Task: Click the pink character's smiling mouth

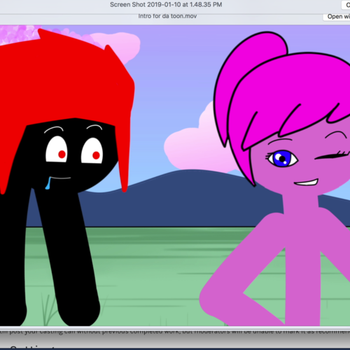Action: [x=307, y=182]
